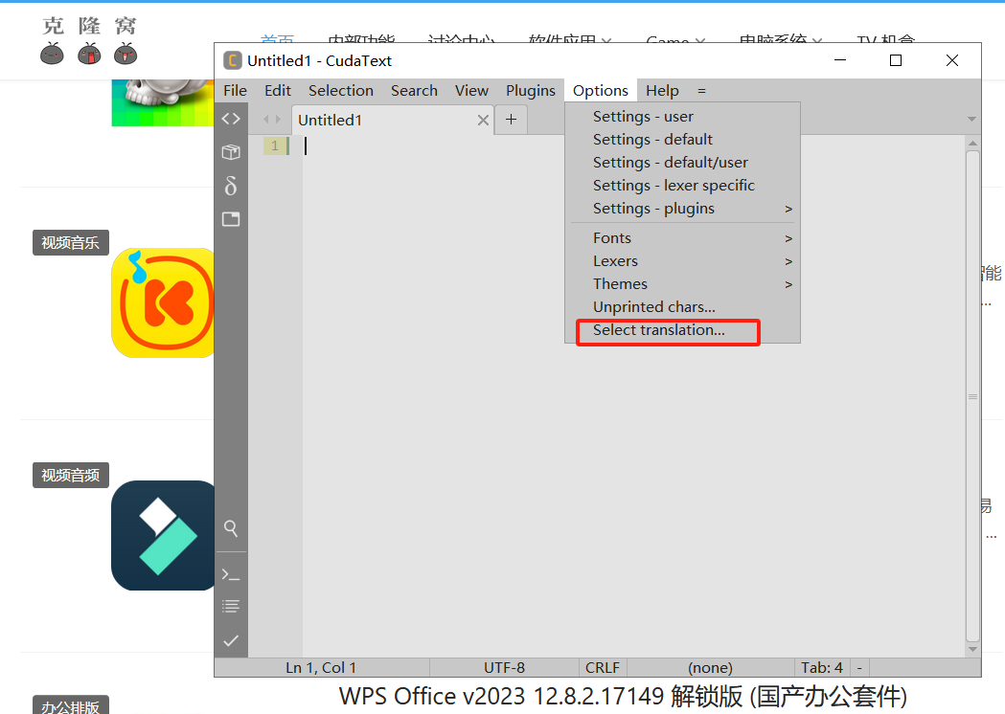
Task: Open the Selection menu
Action: [x=341, y=91]
